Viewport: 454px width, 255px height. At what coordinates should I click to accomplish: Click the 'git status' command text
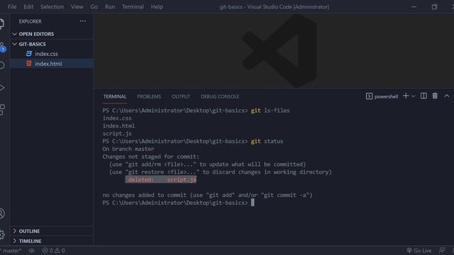click(267, 141)
